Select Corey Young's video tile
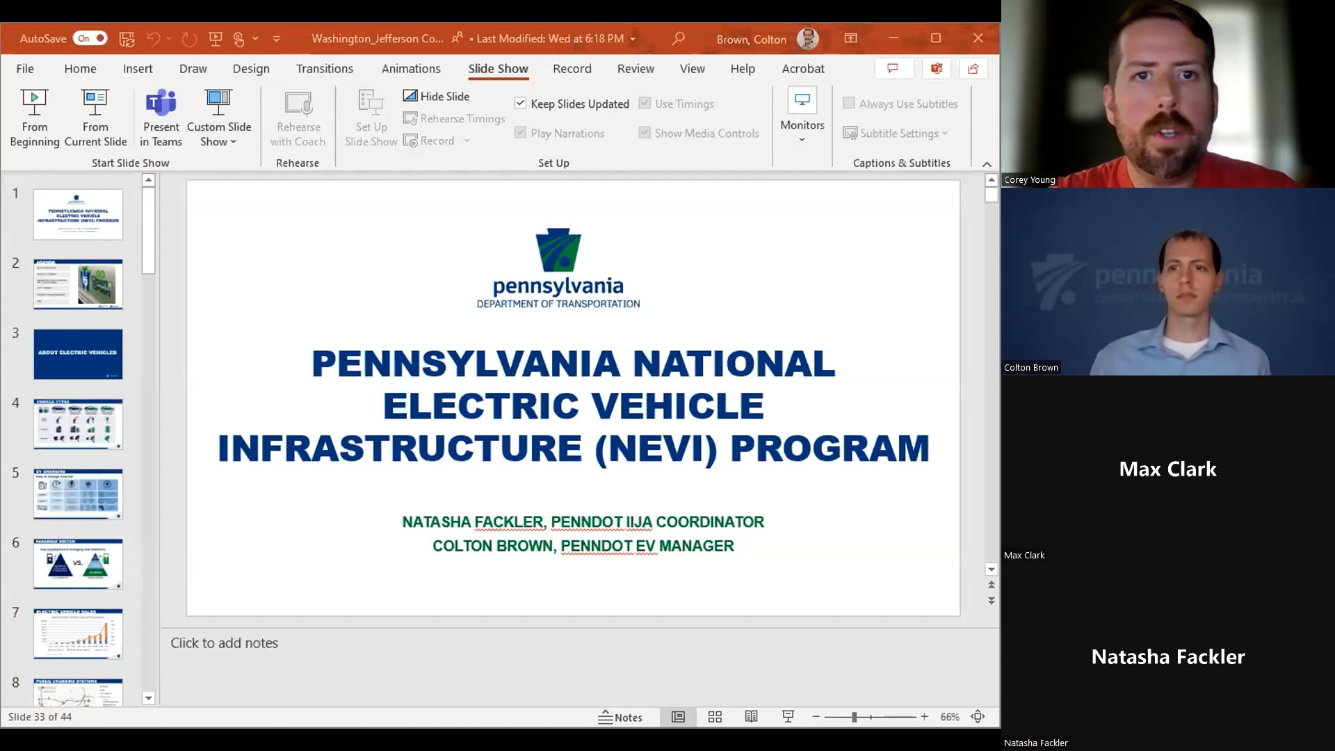1335x751 pixels. [x=1168, y=94]
